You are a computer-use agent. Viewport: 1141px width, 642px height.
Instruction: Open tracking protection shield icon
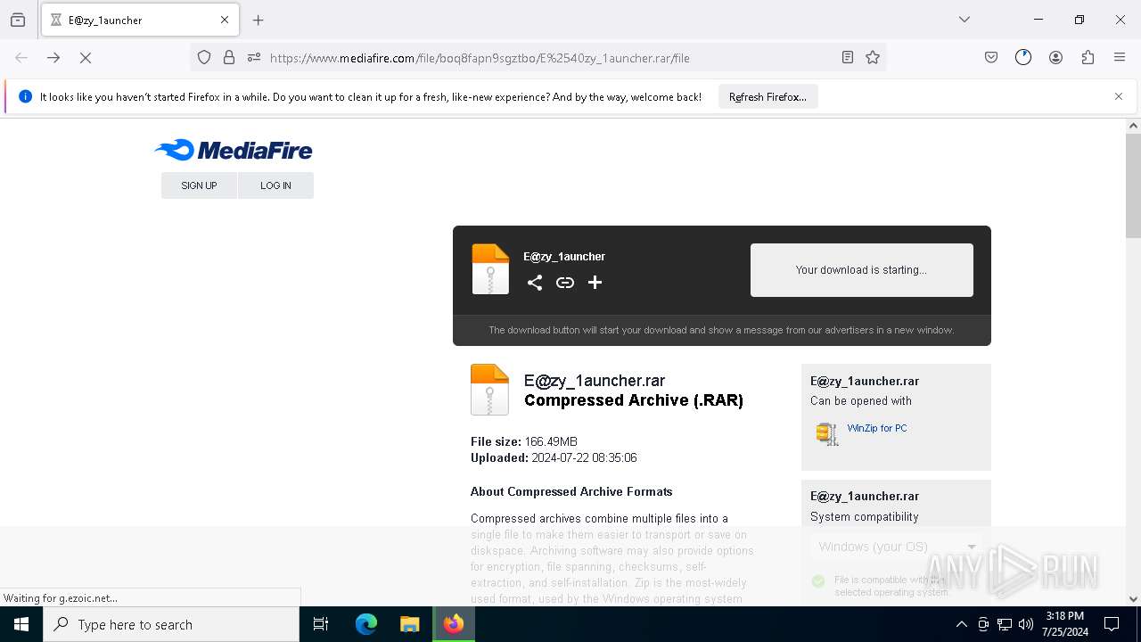[204, 57]
